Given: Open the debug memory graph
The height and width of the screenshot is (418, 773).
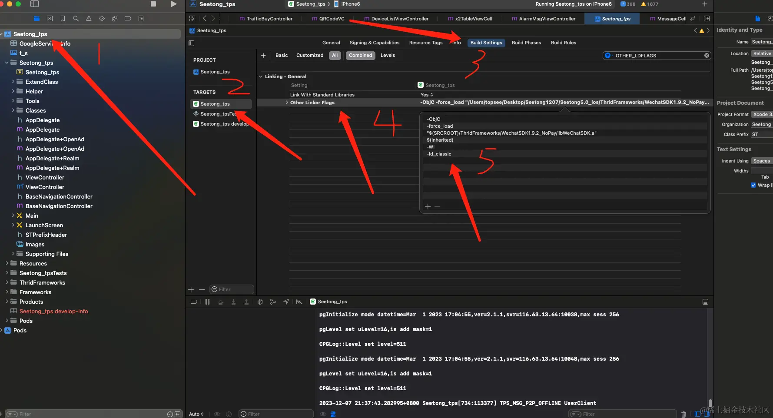Looking at the screenshot, I should pos(273,302).
